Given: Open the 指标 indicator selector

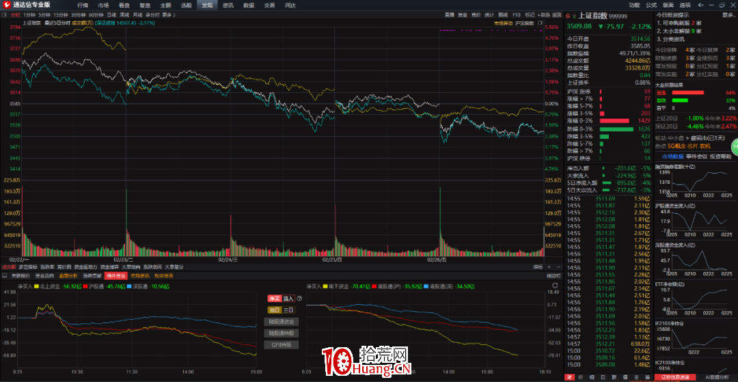Looking at the screenshot, I should (x=538, y=267).
